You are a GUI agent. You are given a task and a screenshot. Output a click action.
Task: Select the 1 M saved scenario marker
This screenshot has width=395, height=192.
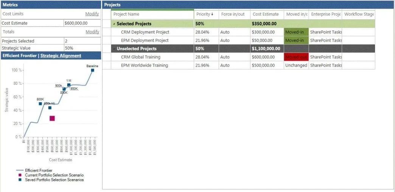point(69,85)
